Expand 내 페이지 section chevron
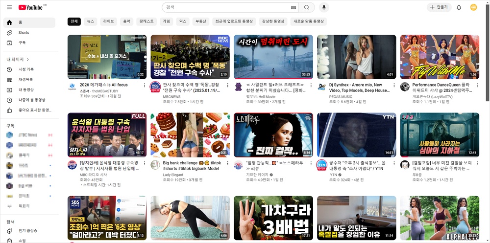Viewport: 490px width, 243px height. tap(28, 59)
